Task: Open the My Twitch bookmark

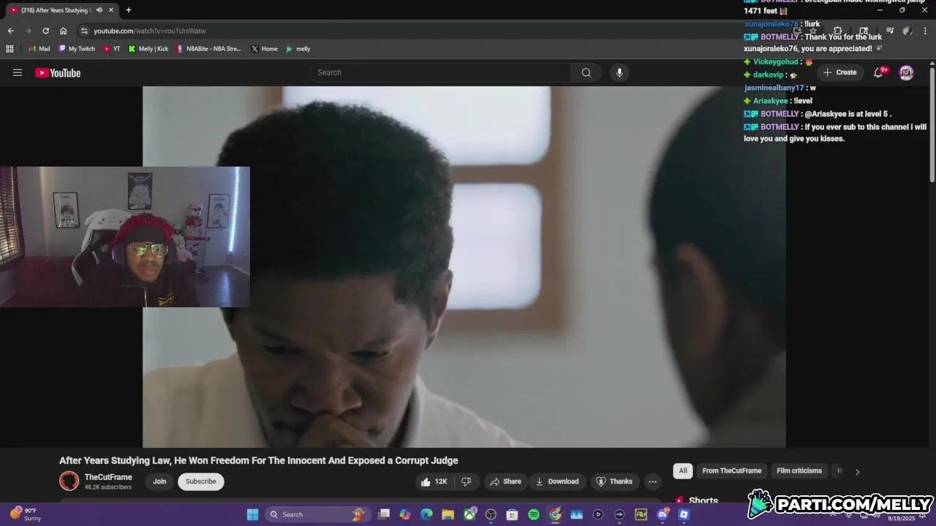Action: click(x=77, y=49)
